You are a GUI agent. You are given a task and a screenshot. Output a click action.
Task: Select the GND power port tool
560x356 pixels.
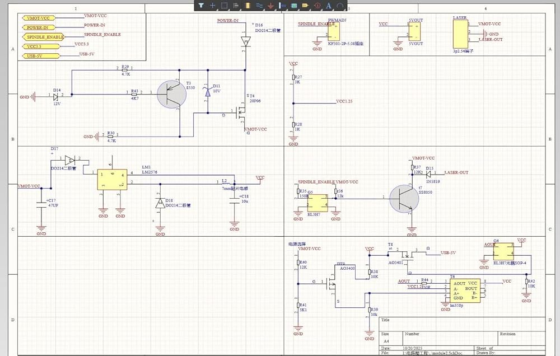coord(270,6)
